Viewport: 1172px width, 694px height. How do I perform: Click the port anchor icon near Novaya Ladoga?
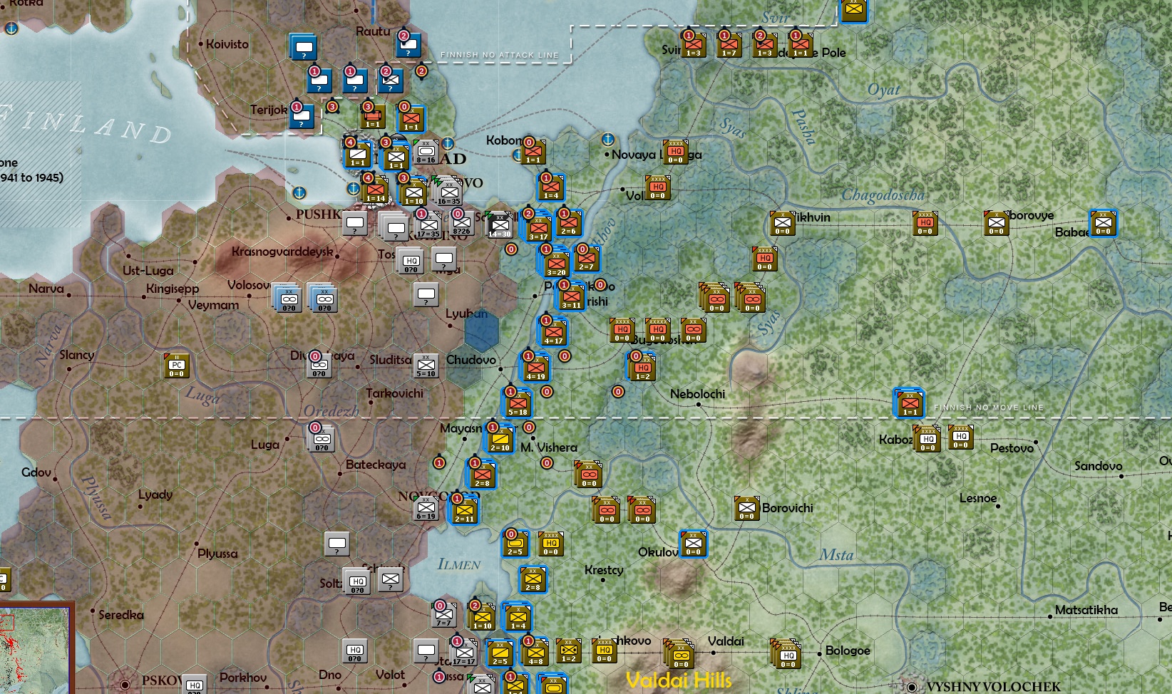tap(608, 139)
